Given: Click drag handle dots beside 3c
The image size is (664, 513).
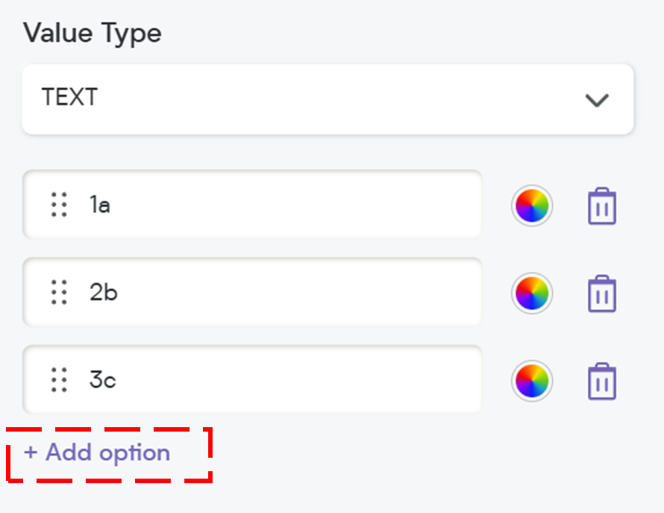Looking at the screenshot, I should pyautogui.click(x=59, y=380).
